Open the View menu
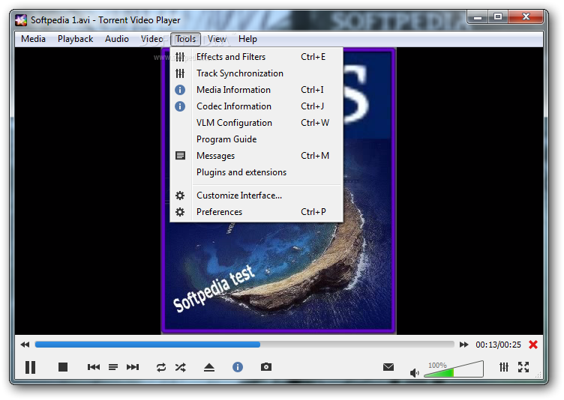The width and height of the screenshot is (564, 400). (217, 39)
